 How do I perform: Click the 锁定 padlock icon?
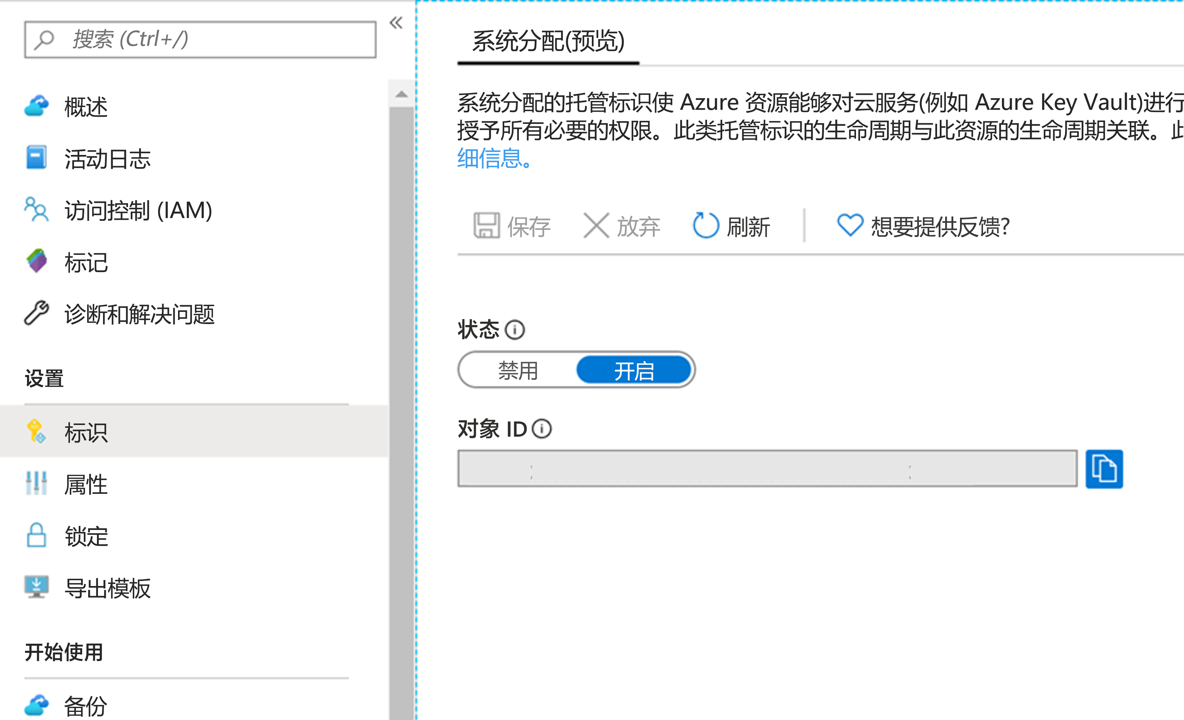click(36, 535)
